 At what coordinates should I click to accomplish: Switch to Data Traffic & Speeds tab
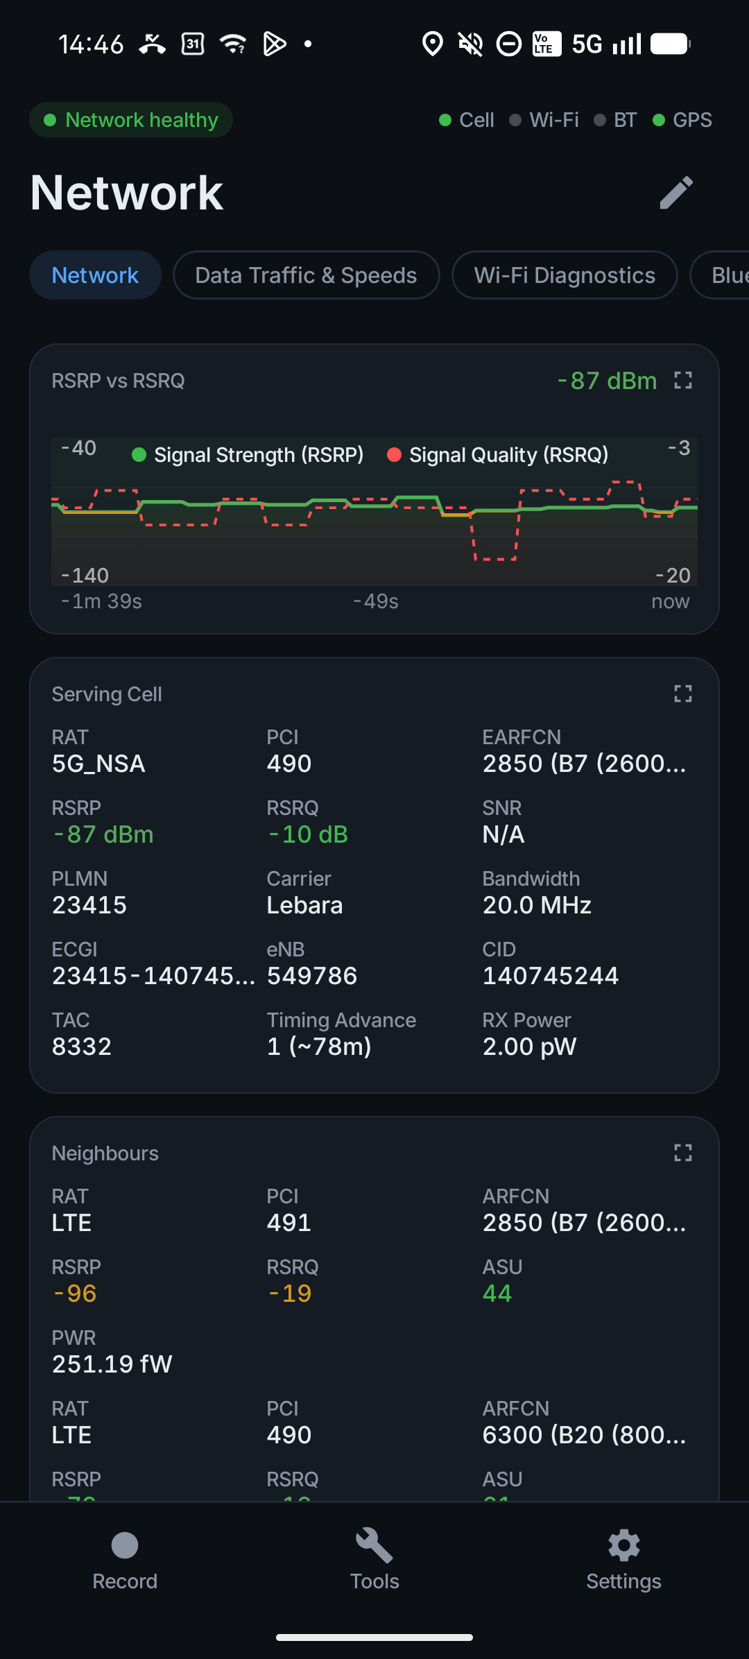coord(306,275)
